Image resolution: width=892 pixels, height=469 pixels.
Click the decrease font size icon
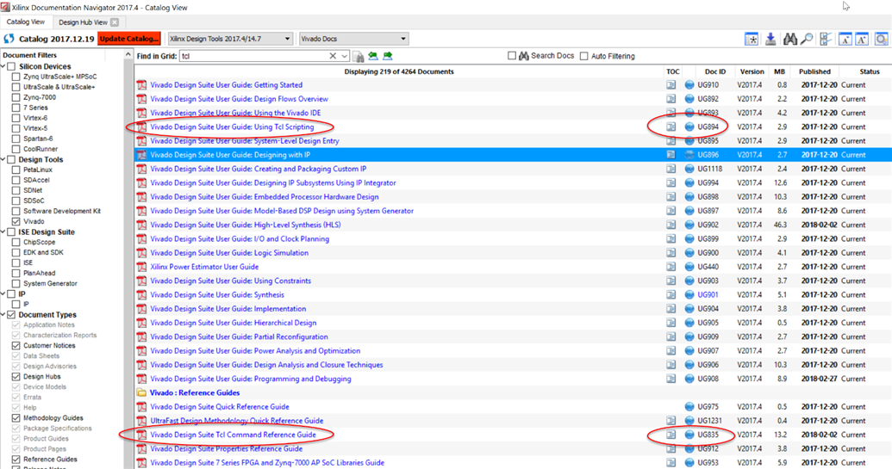(845, 40)
